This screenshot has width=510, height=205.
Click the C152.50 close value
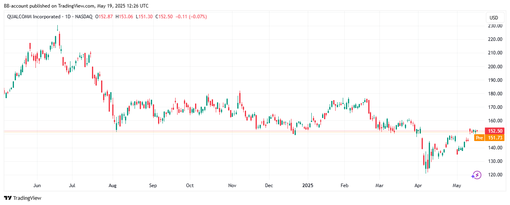click(164, 17)
